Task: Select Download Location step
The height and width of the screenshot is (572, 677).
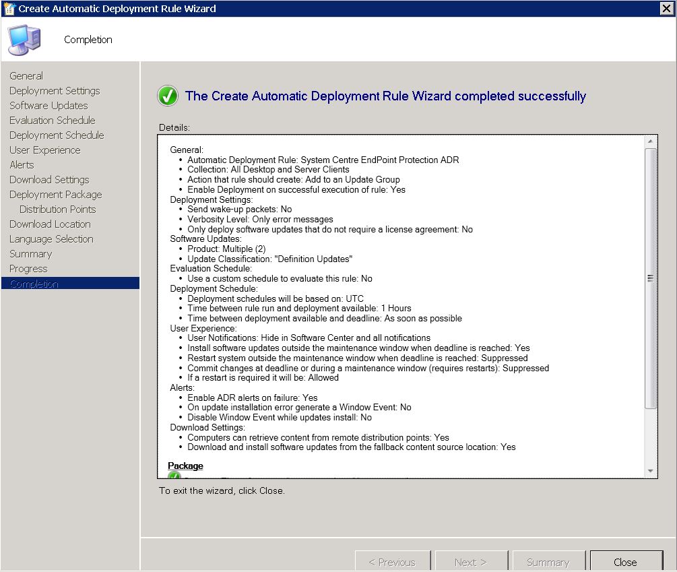Action: [51, 224]
